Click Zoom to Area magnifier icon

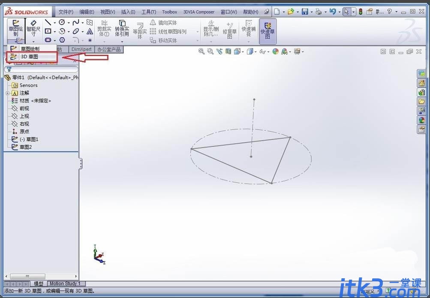click(210, 51)
